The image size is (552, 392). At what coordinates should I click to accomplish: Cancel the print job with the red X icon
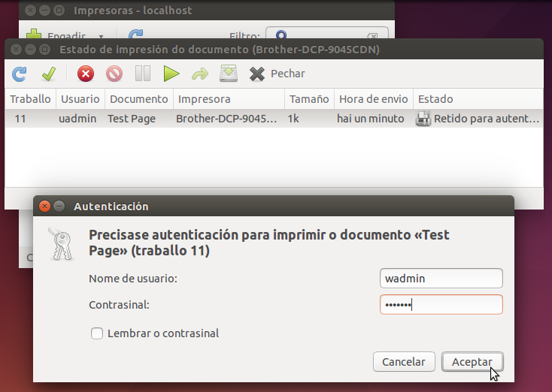pos(86,74)
